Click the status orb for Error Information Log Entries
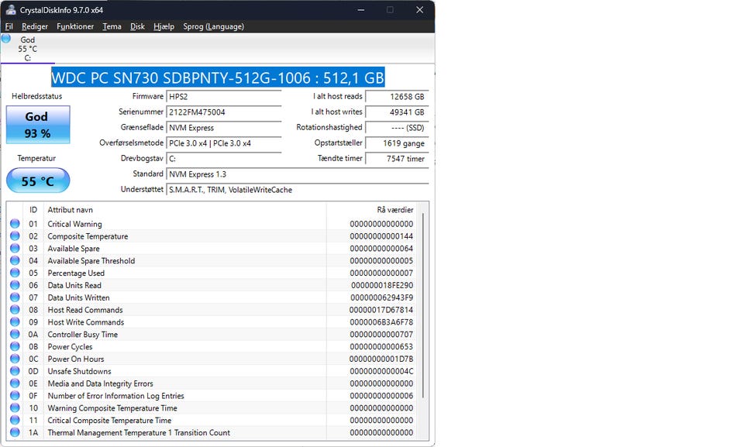The height and width of the screenshot is (447, 744). coord(15,396)
